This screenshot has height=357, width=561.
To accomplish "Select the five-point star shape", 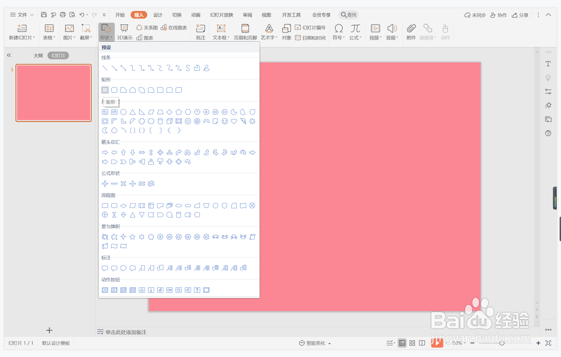I will (133, 237).
